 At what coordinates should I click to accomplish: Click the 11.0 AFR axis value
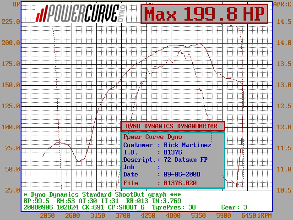[x=284, y=170]
